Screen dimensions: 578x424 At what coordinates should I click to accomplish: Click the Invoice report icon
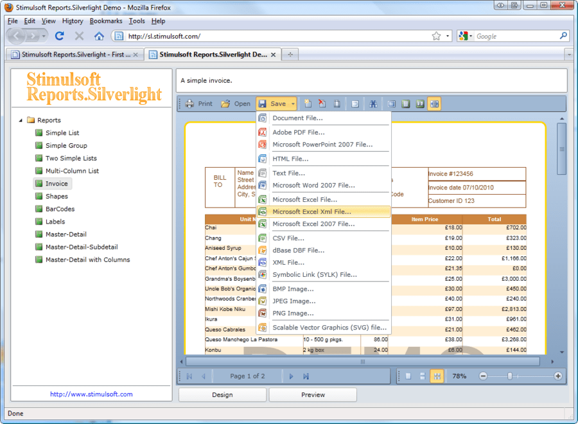coord(39,183)
